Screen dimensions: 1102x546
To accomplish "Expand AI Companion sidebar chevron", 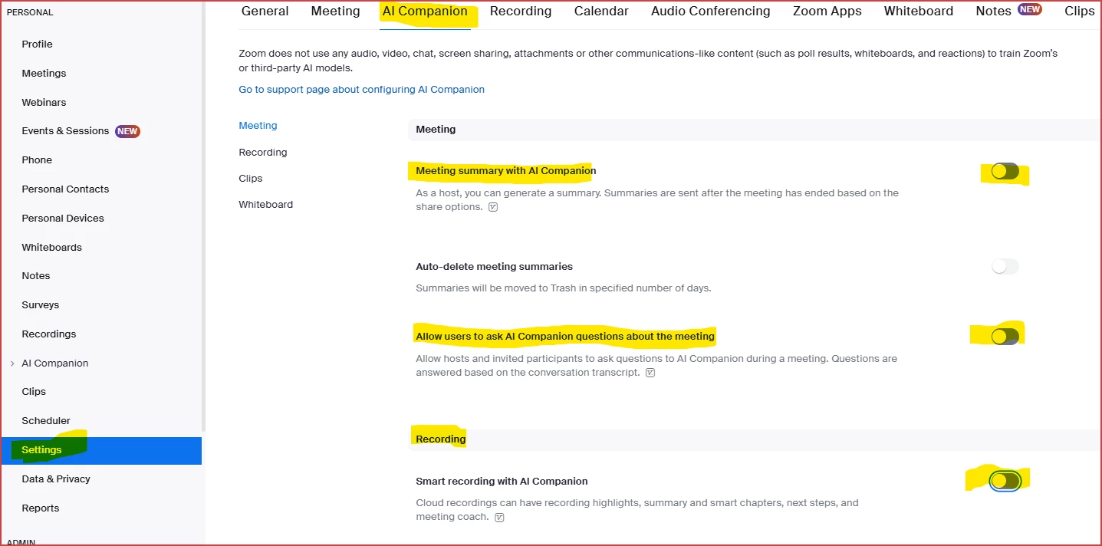I will tap(12, 363).
